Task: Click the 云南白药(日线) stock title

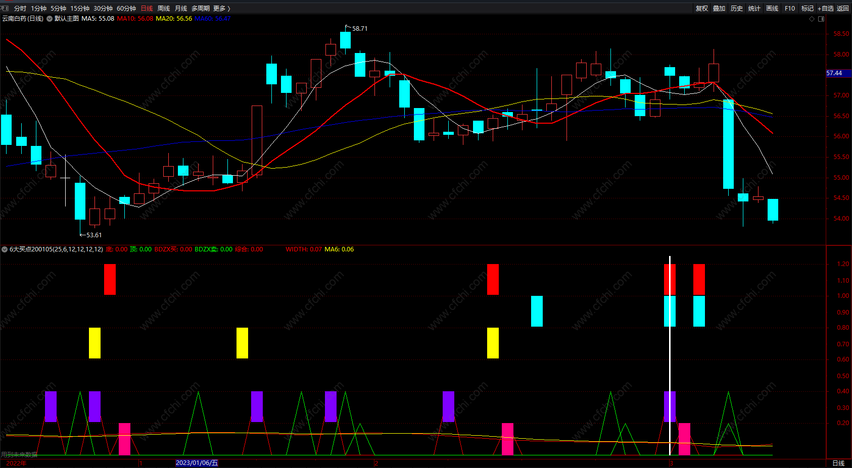Action: [x=23, y=19]
